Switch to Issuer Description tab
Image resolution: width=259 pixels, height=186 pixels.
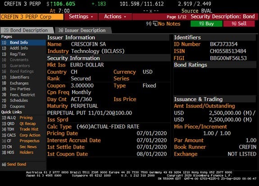pos(83,30)
